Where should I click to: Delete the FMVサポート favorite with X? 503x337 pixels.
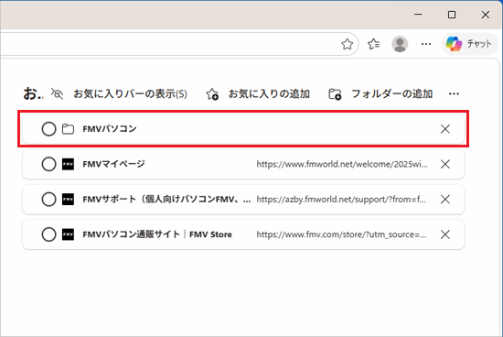click(445, 200)
